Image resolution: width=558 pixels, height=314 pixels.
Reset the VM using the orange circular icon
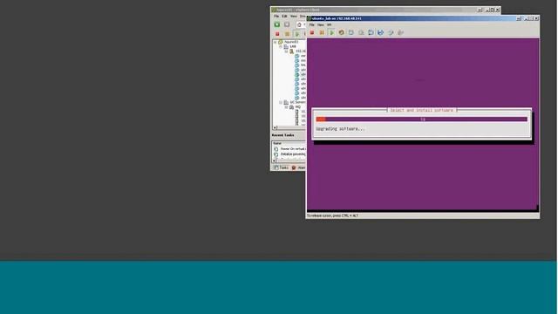341,32
